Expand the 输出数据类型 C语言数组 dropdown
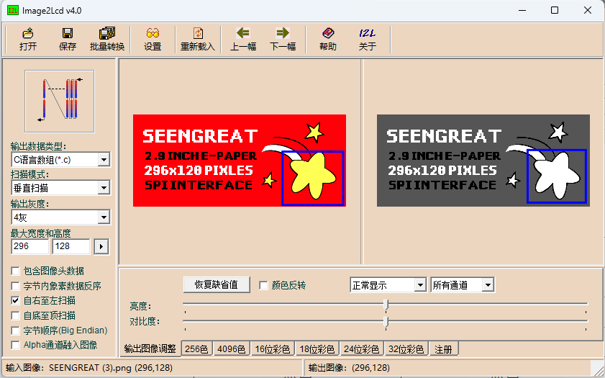Image resolution: width=605 pixels, height=378 pixels. pyautogui.click(x=103, y=159)
